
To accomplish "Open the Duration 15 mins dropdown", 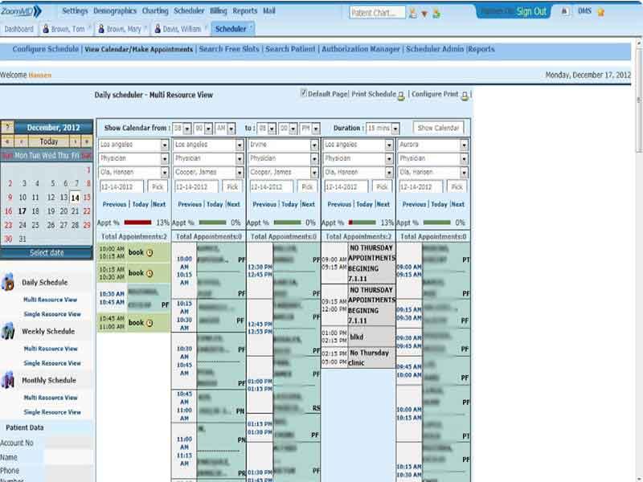I will pos(383,129).
